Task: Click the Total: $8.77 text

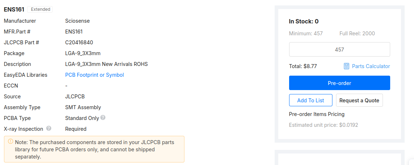Action: click(303, 66)
